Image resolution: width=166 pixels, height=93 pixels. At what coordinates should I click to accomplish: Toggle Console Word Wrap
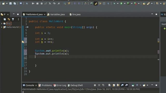pos(118,85)
